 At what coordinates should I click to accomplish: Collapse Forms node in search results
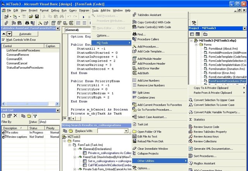tap(65, 141)
